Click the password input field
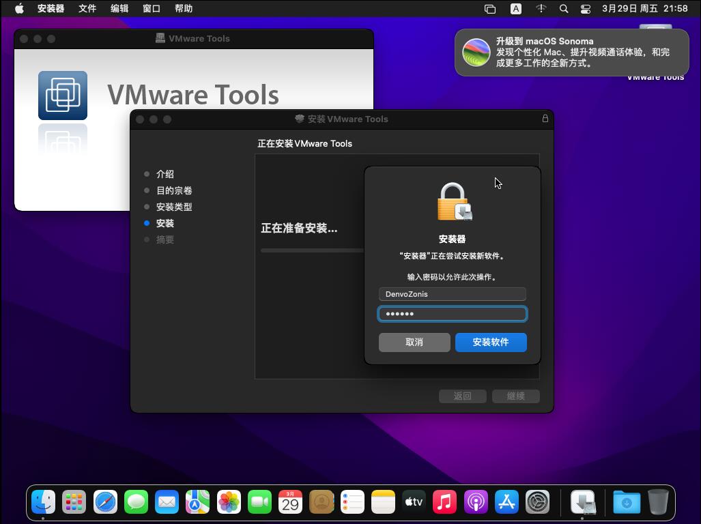Viewport: 701px width, 524px height. (452, 314)
